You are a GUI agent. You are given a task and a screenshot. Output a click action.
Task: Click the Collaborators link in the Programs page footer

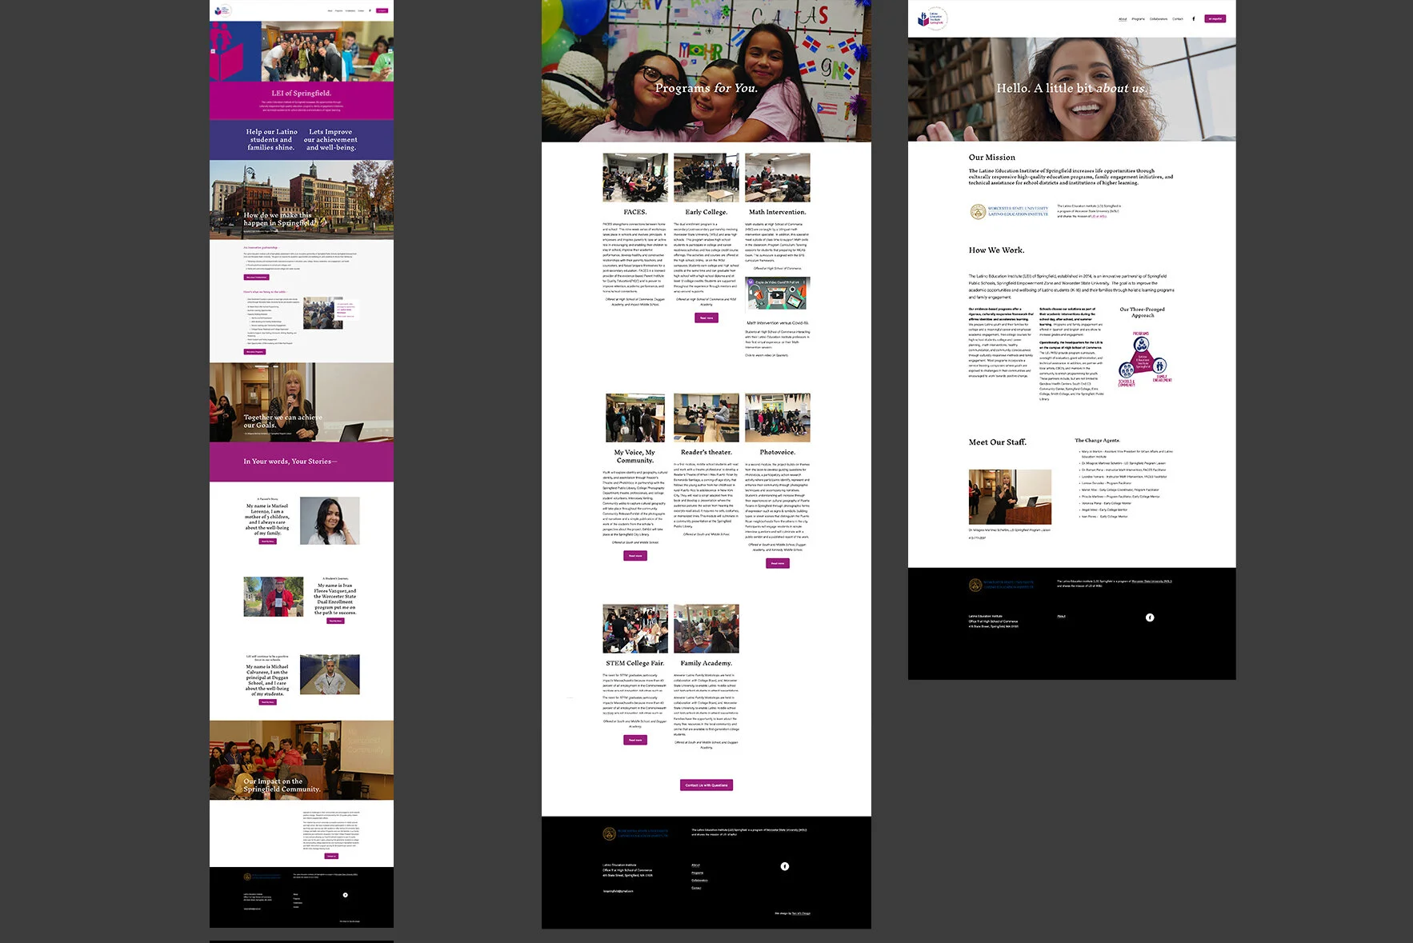699,880
